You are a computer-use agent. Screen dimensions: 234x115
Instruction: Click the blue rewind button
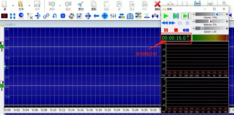pos(165,23)
